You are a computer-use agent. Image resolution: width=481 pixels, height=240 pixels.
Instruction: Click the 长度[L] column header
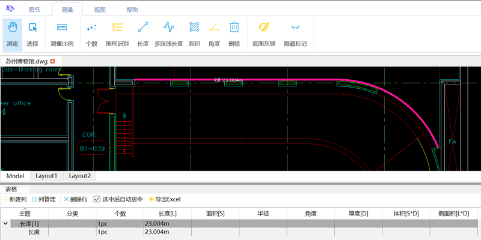coord(167,214)
